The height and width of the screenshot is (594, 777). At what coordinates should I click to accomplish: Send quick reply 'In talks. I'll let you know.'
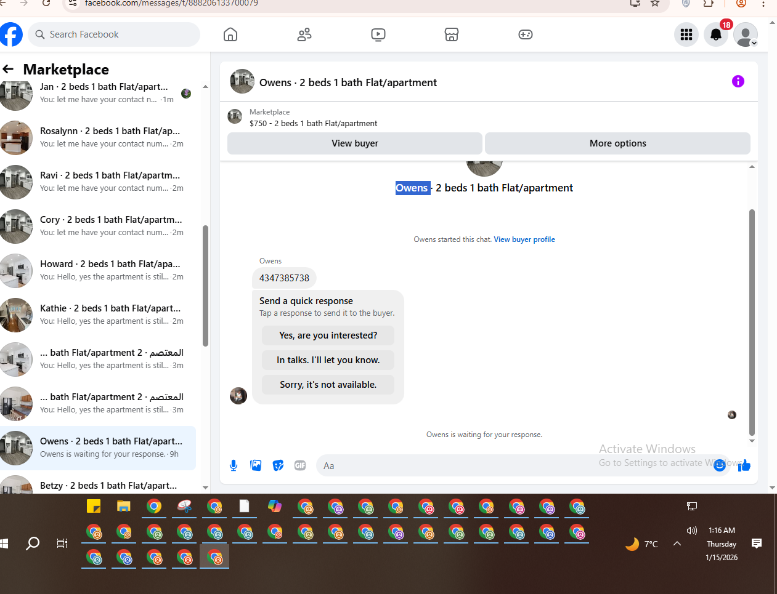coord(328,360)
